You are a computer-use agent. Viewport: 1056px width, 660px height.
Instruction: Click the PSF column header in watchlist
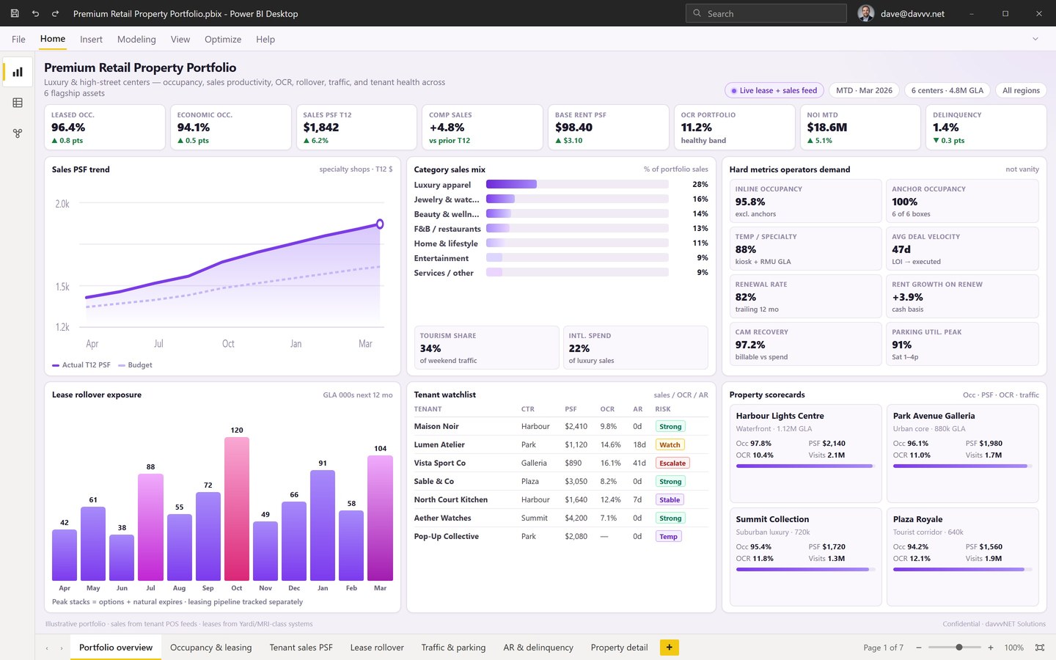click(x=571, y=409)
